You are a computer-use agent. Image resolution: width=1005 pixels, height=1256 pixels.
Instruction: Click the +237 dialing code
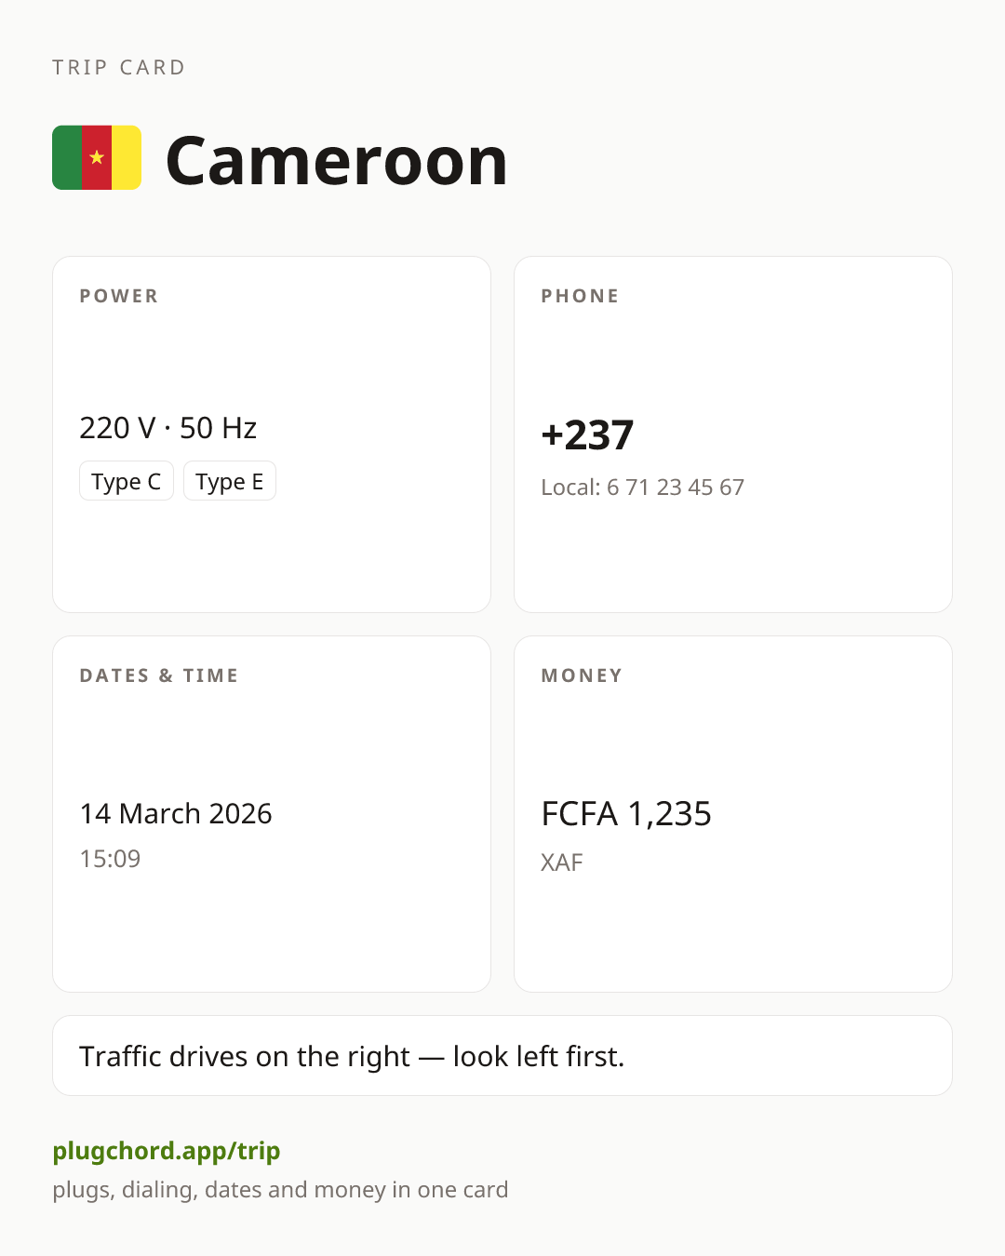point(587,435)
